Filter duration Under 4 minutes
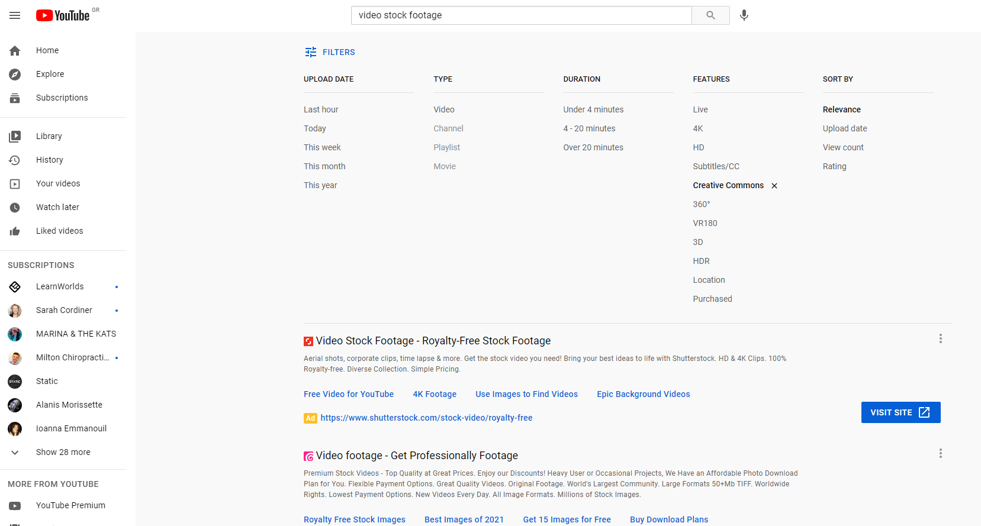 593,109
